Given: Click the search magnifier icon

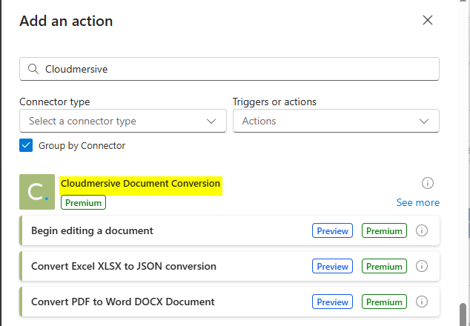Looking at the screenshot, I should 33,69.
